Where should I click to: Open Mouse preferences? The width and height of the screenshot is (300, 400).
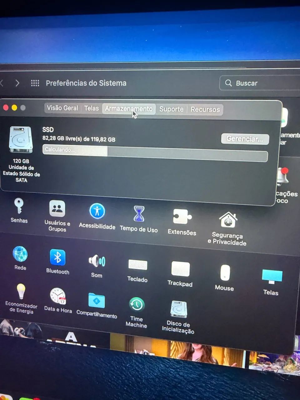tap(225, 278)
